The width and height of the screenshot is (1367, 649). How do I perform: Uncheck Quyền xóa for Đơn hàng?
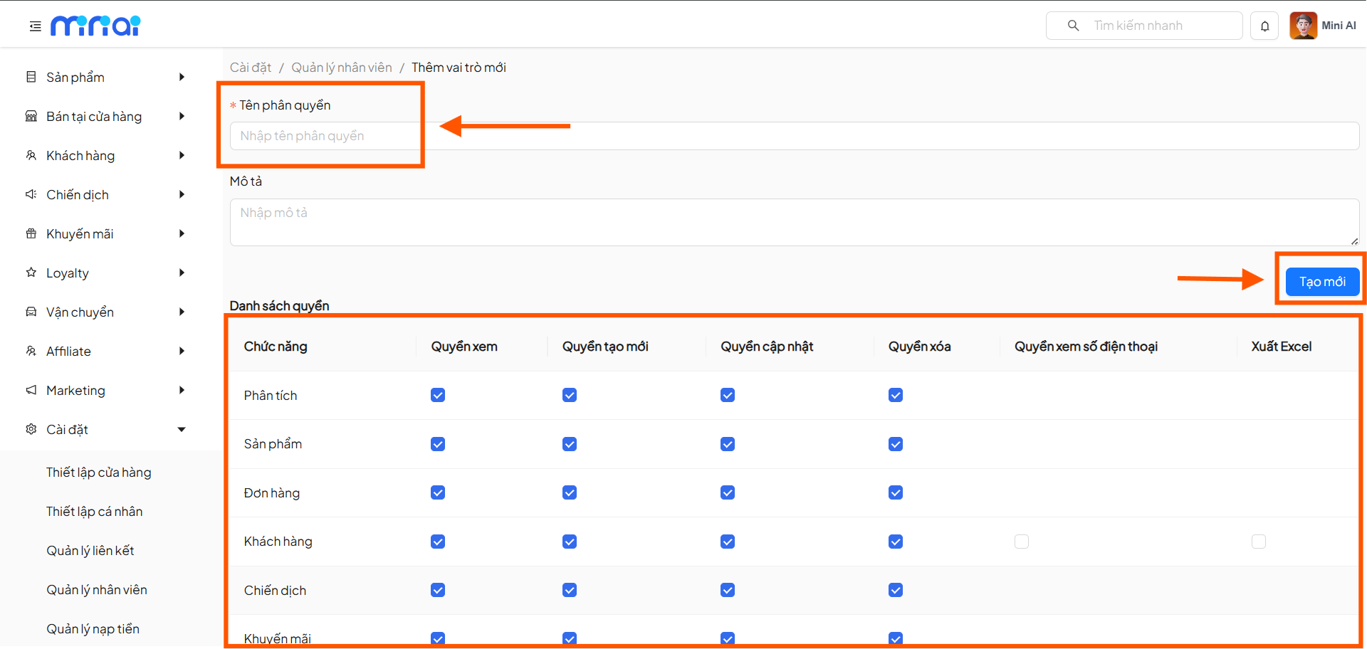895,492
